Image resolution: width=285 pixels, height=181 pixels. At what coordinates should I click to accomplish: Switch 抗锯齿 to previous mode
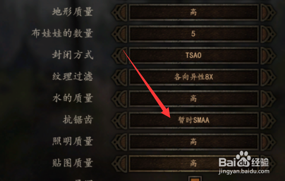point(119,120)
